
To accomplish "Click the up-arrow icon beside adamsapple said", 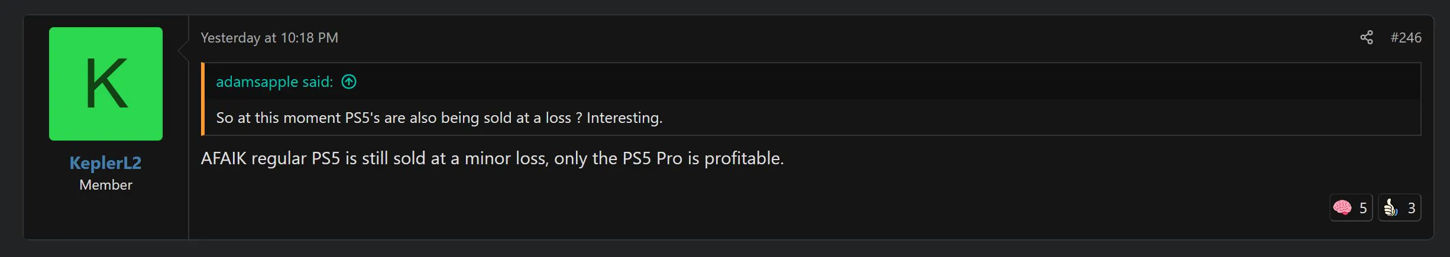I will pyautogui.click(x=349, y=82).
